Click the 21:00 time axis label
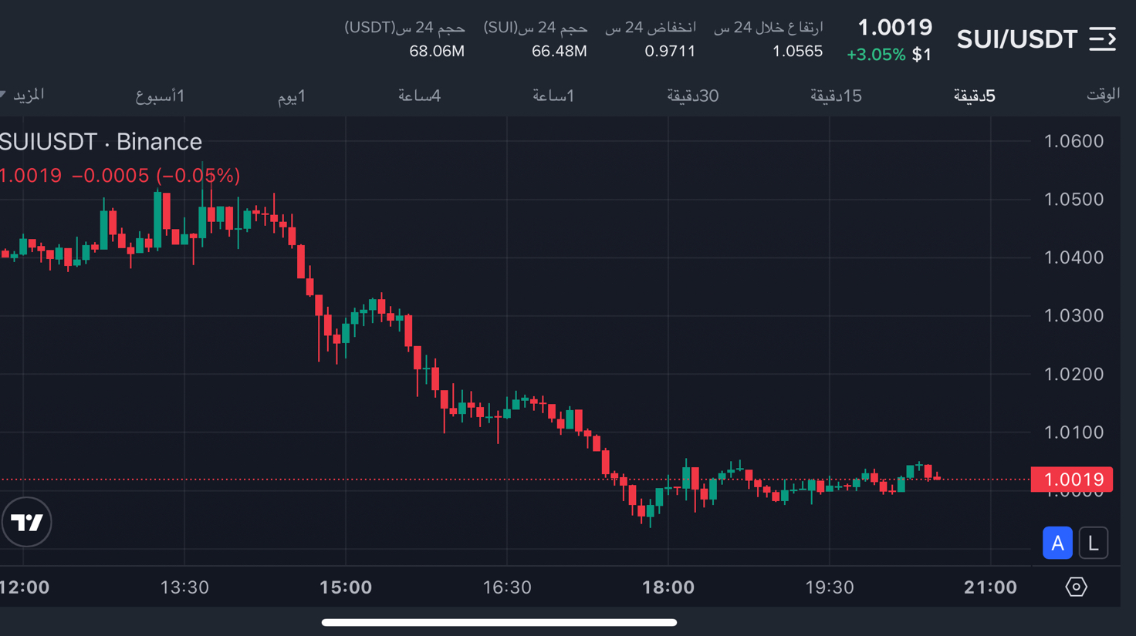 (x=990, y=587)
